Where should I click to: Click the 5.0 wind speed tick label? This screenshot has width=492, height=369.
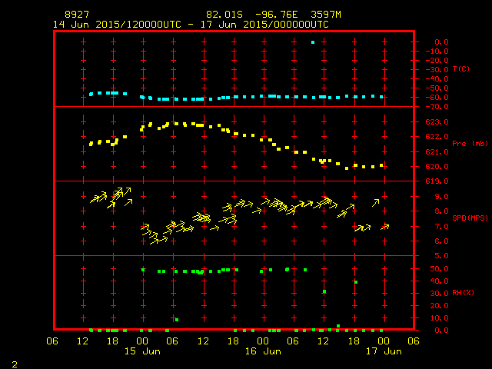441,256
